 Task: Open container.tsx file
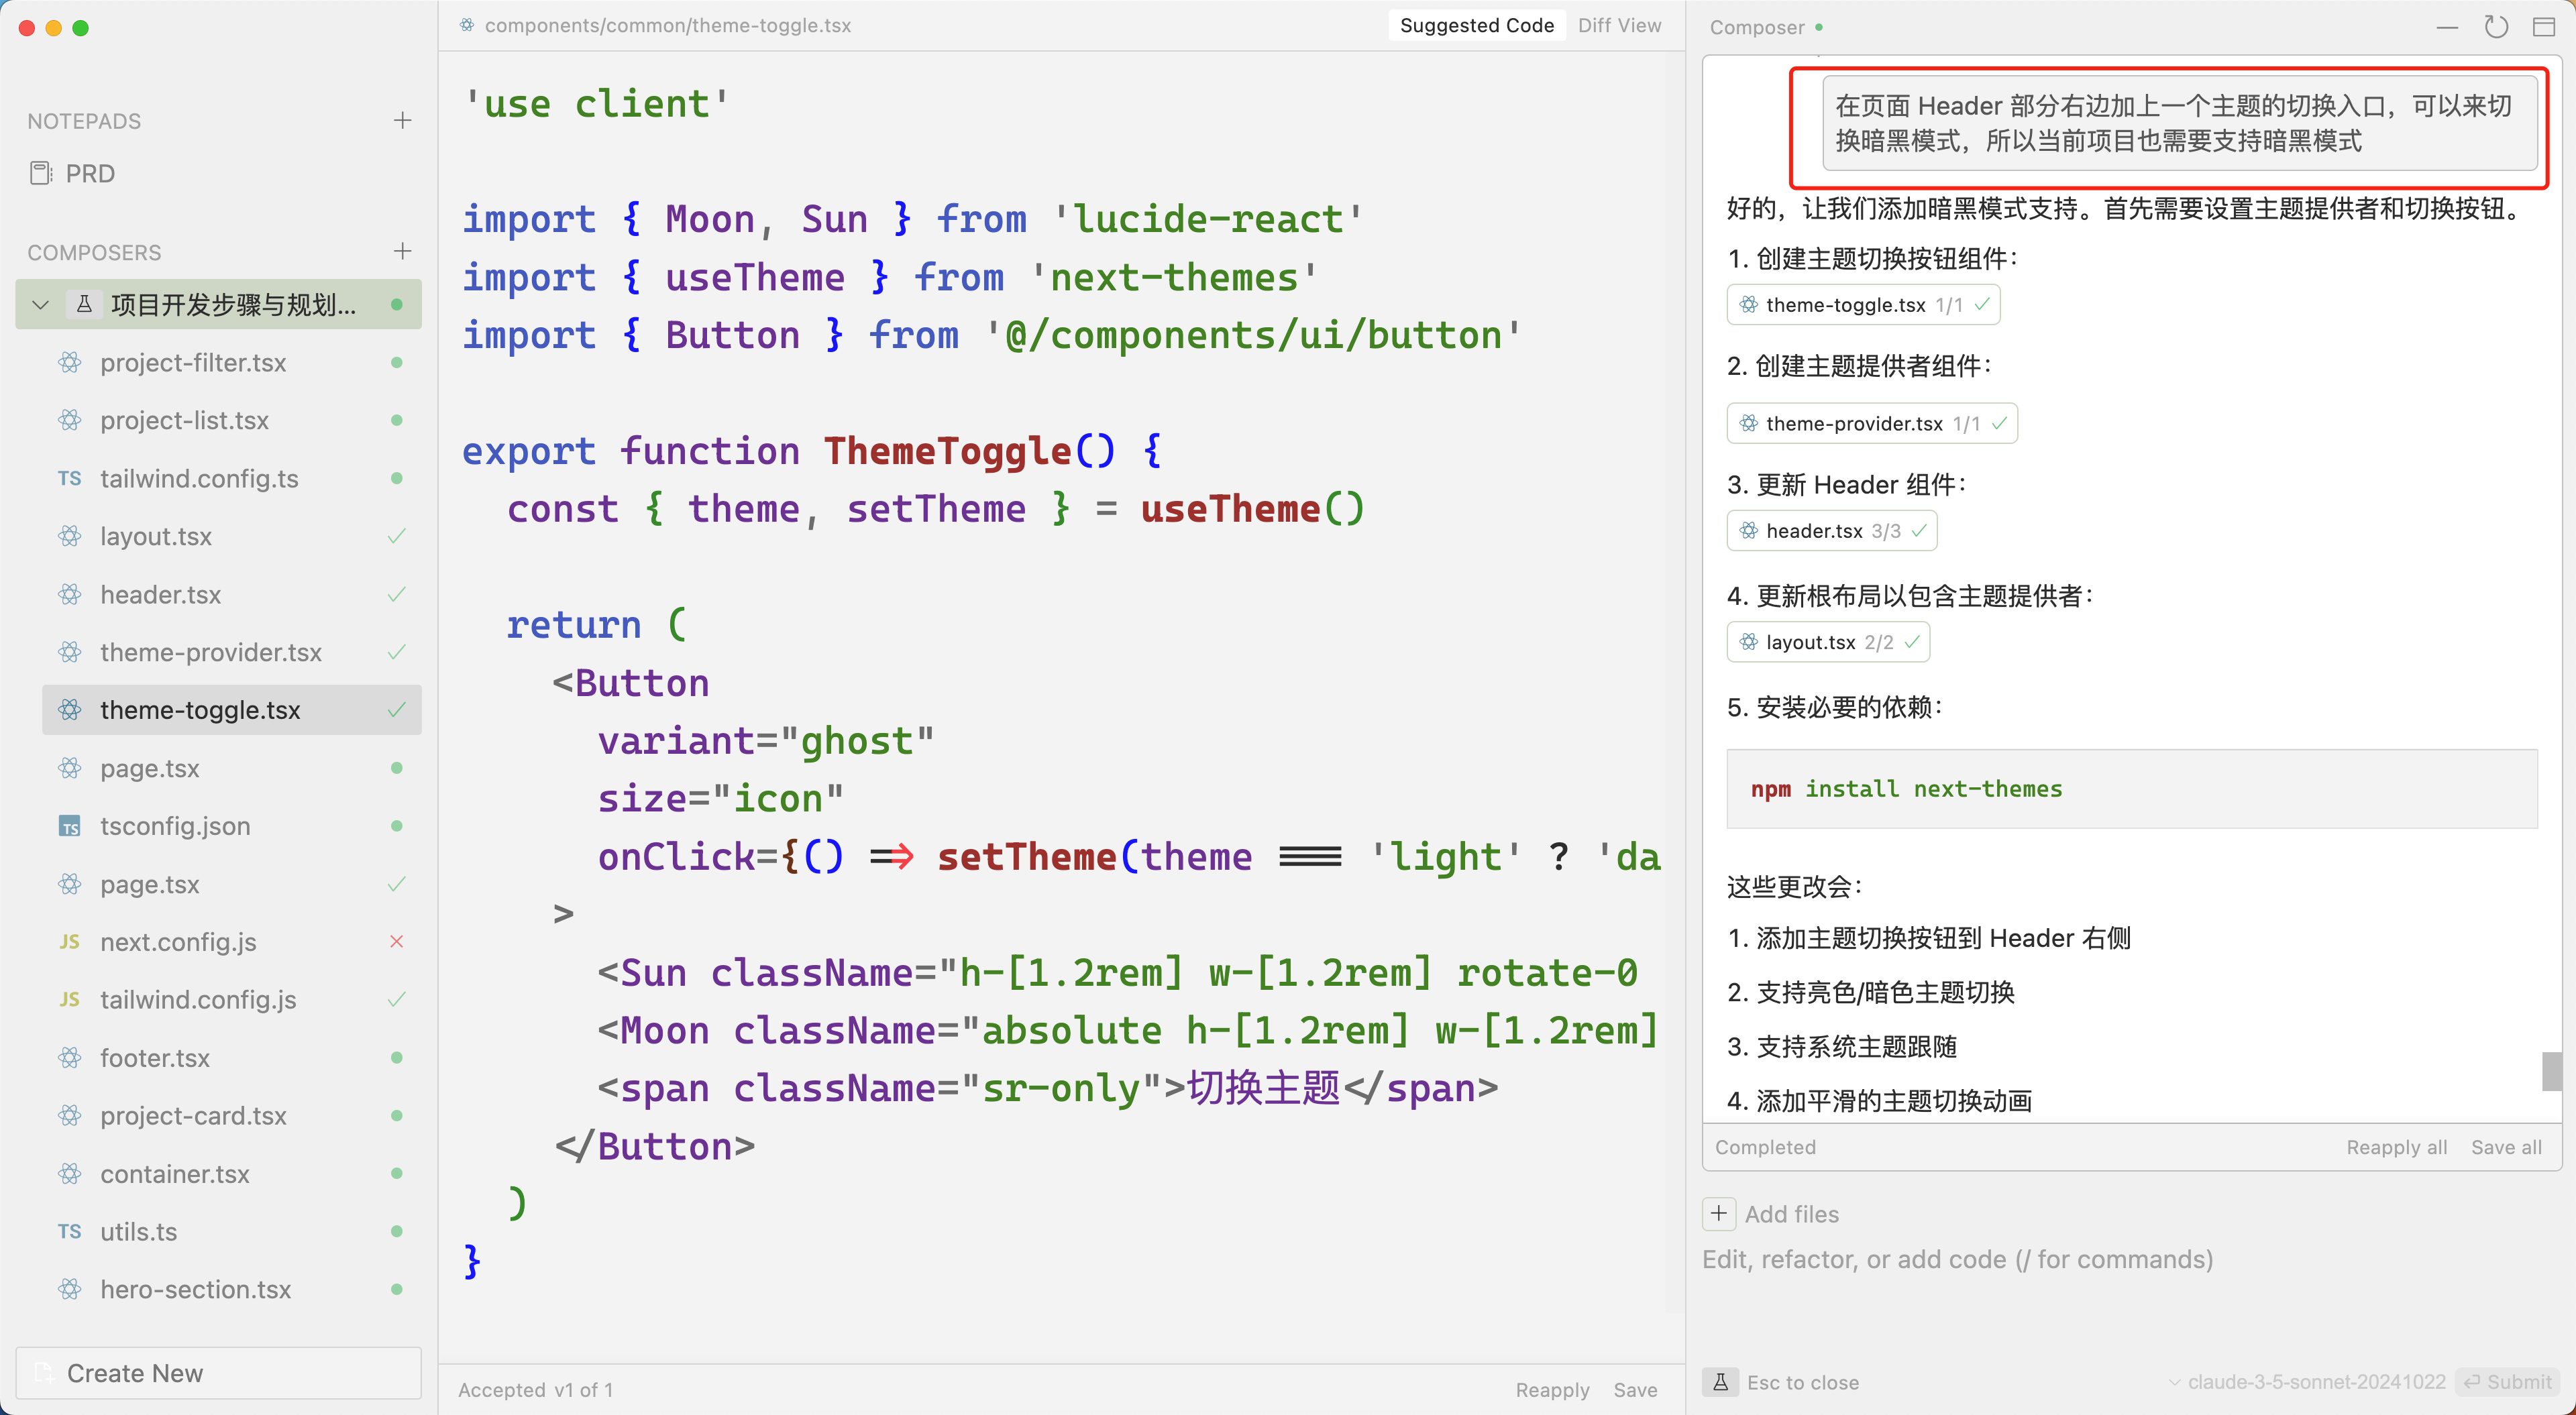point(232,1174)
